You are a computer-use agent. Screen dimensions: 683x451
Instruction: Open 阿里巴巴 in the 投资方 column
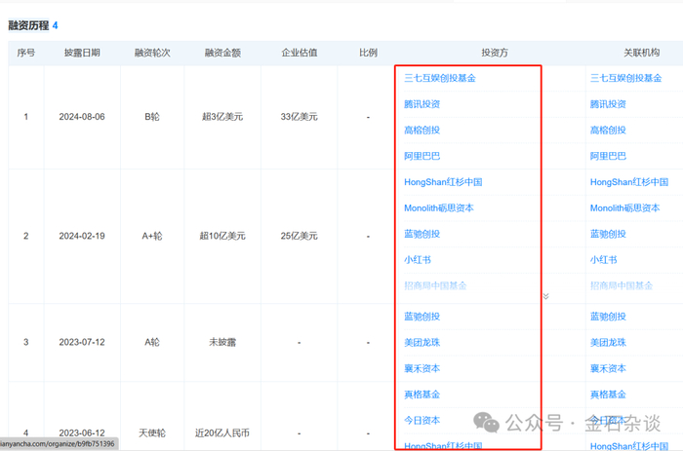(x=422, y=156)
